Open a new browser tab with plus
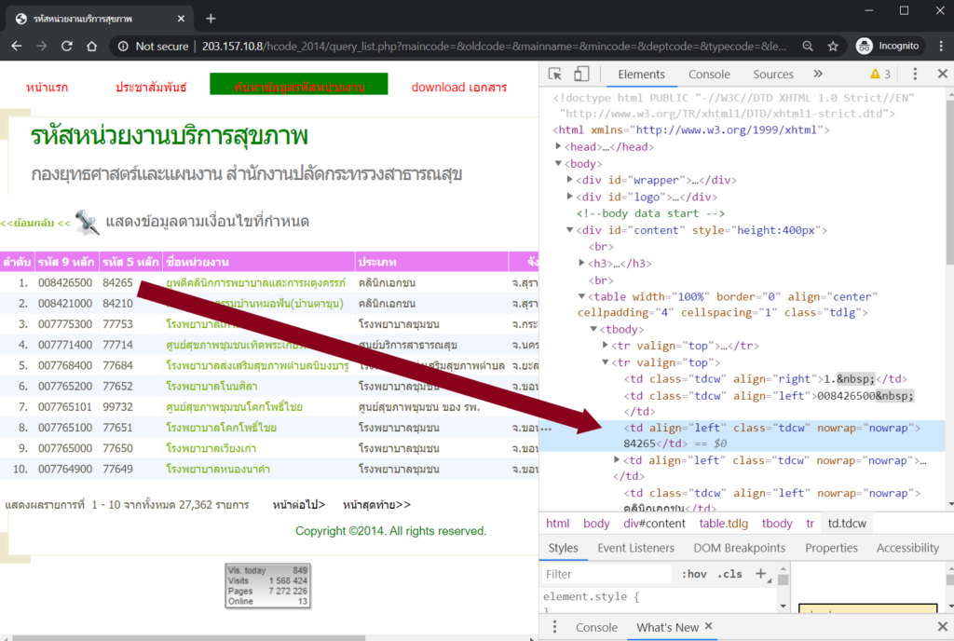The height and width of the screenshot is (641, 954). pyautogui.click(x=211, y=19)
